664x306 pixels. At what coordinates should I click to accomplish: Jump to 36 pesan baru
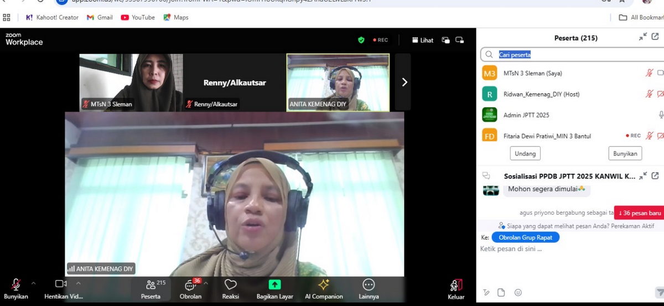(639, 213)
